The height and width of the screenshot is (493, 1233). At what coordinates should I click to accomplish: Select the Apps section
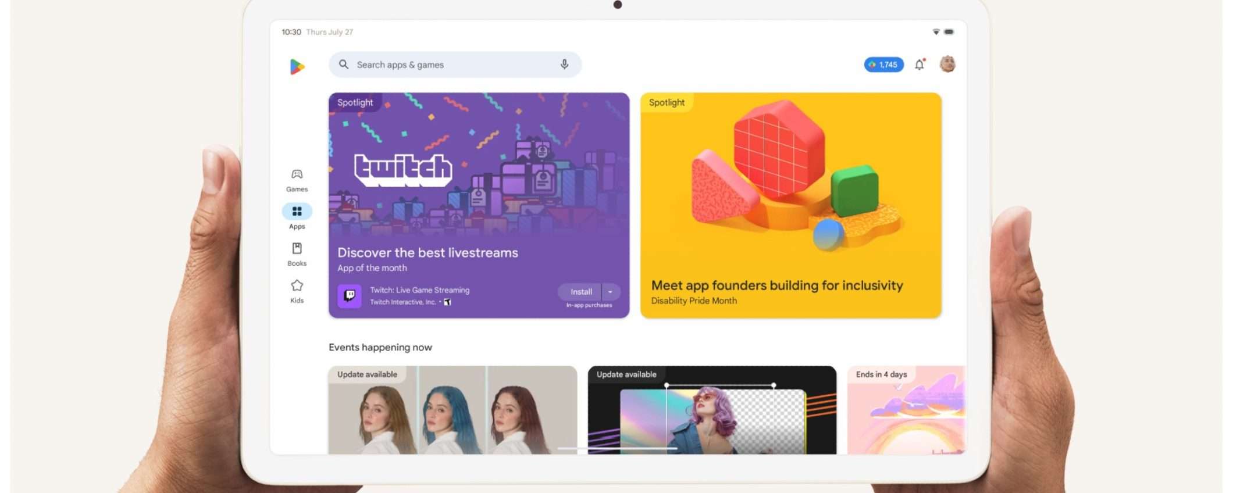tap(297, 217)
